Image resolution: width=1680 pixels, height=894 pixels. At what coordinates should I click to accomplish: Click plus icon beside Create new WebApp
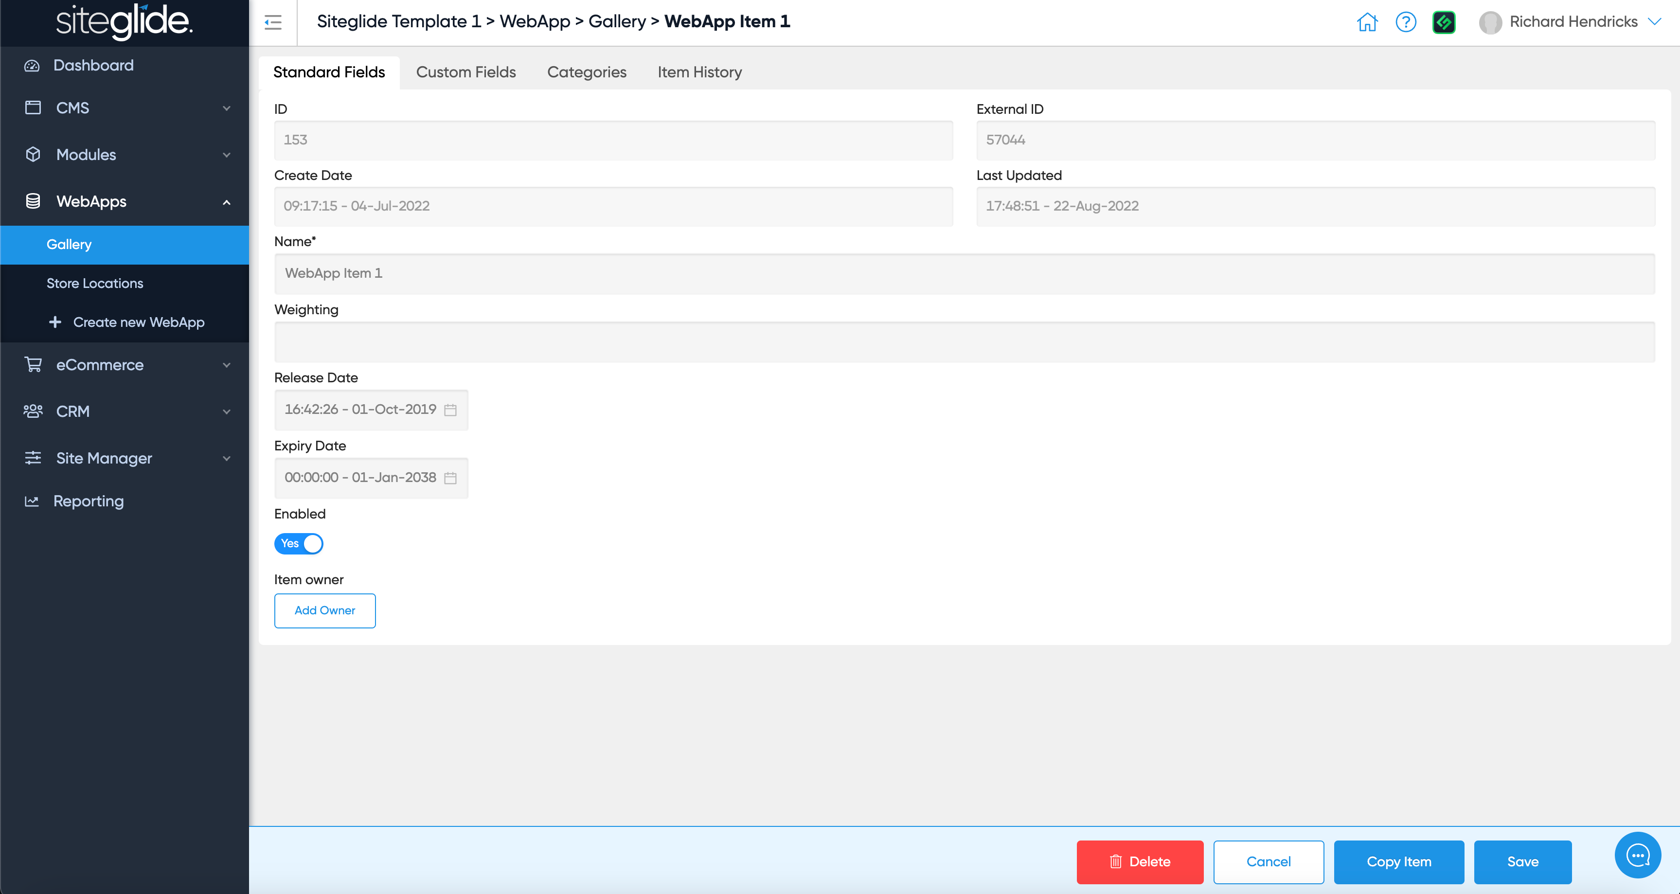55,322
